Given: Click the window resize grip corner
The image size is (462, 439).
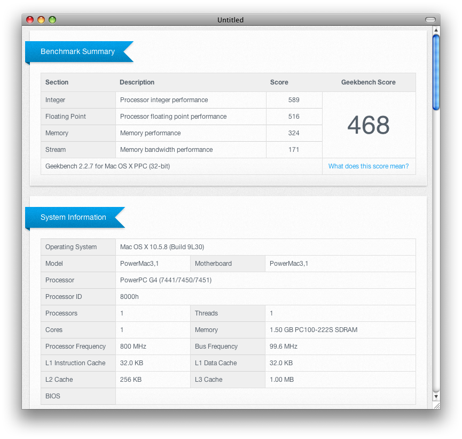Looking at the screenshot, I should click(x=437, y=406).
